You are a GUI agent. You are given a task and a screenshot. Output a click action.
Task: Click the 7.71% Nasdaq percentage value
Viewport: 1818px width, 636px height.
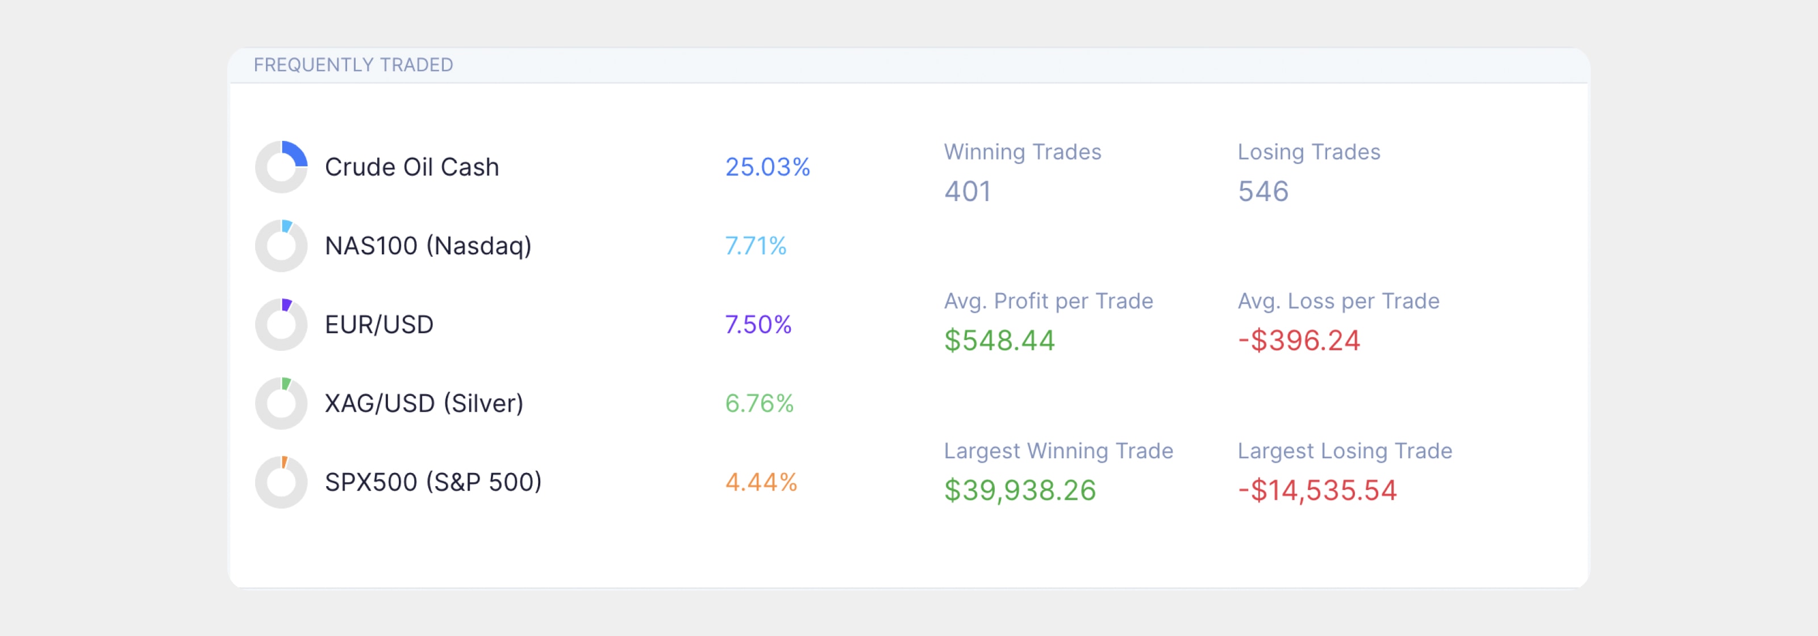click(x=755, y=246)
